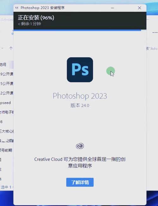Click the Photoshop Ps logo icon
Screen dimensions: 158x206
tap(80, 70)
